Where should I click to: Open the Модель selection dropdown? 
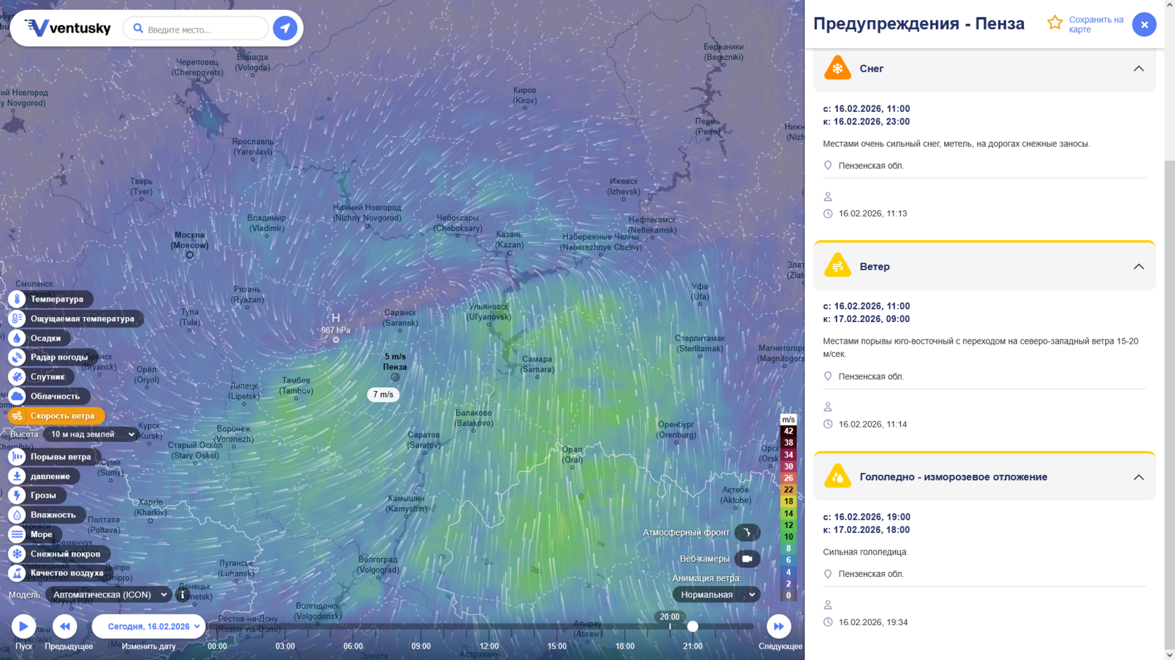click(108, 595)
